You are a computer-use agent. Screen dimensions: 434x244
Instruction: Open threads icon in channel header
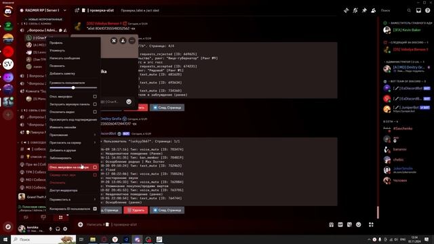pos(347,11)
